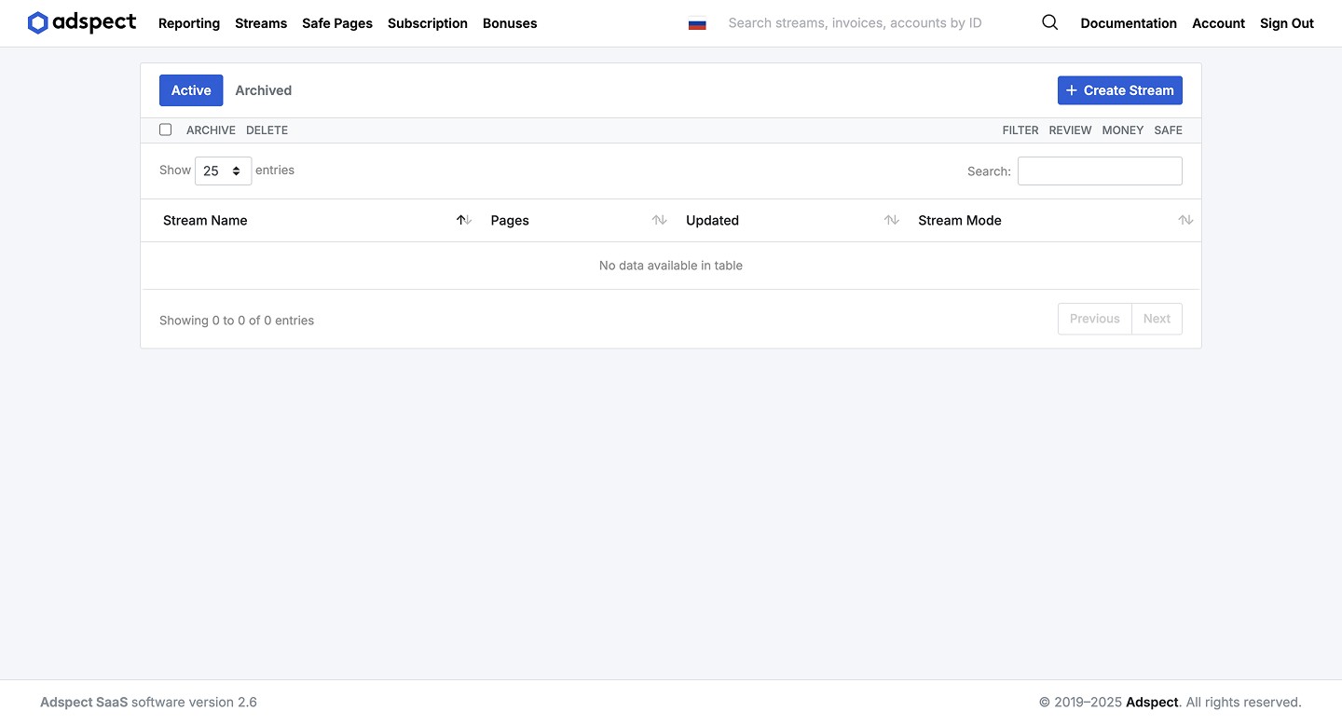Sort by Updated column arrows

891,221
